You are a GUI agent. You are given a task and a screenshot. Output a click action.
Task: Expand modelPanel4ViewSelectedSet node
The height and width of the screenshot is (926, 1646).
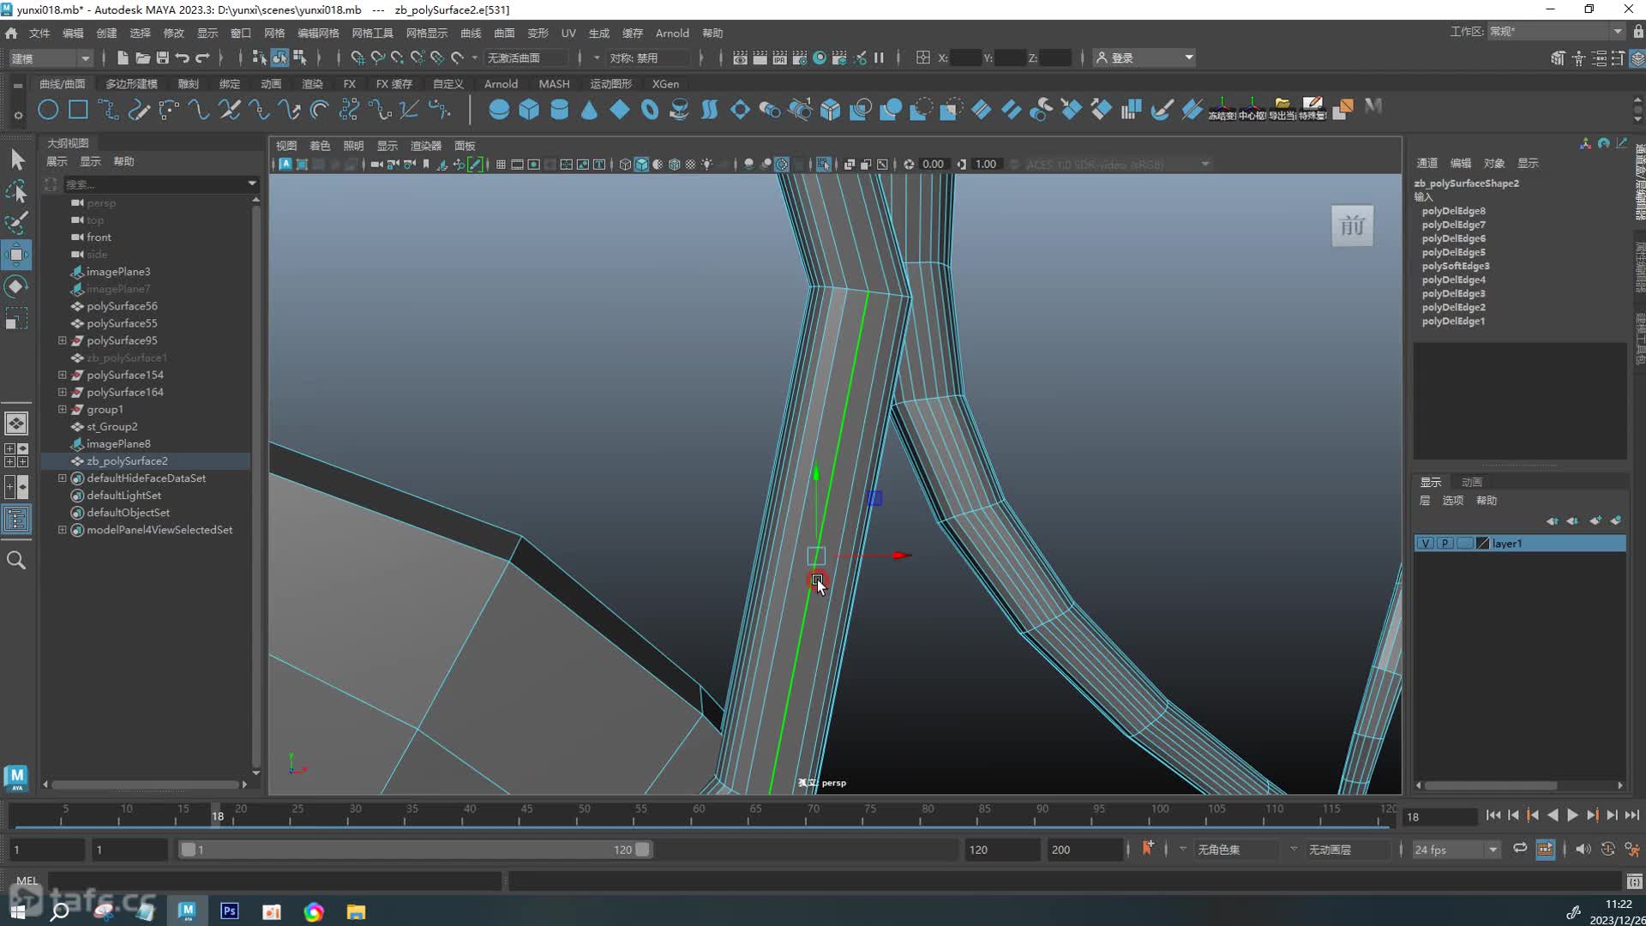coord(62,530)
